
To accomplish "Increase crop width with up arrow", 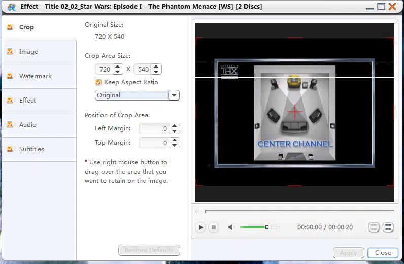I will (x=117, y=67).
